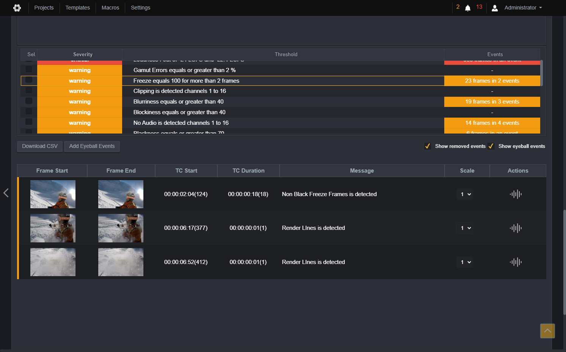Image resolution: width=566 pixels, height=352 pixels.
Task: Click the Add Eyeball Events button
Action: pyautogui.click(x=92, y=146)
